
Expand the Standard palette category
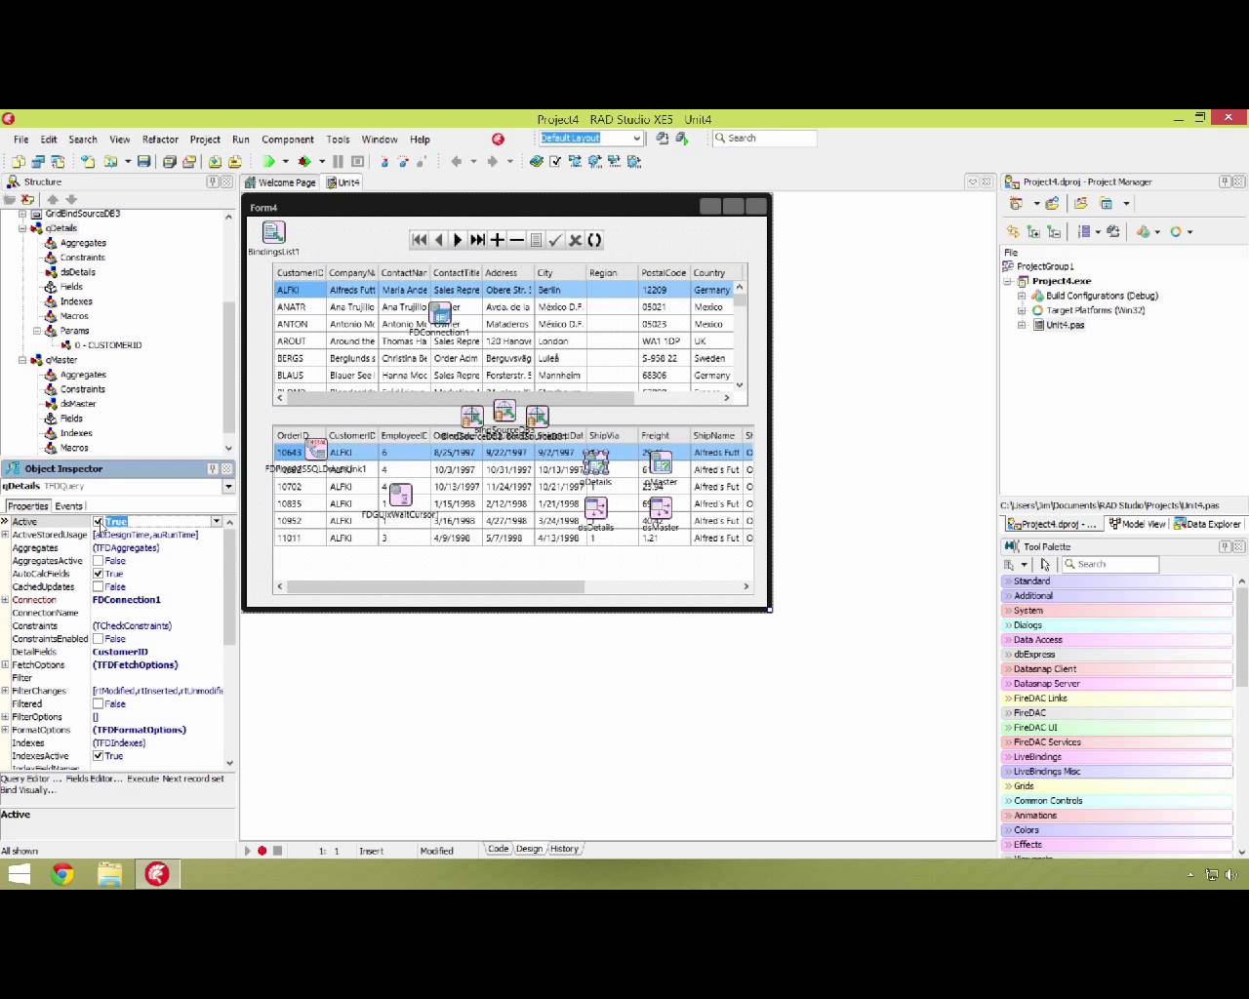click(x=1117, y=581)
